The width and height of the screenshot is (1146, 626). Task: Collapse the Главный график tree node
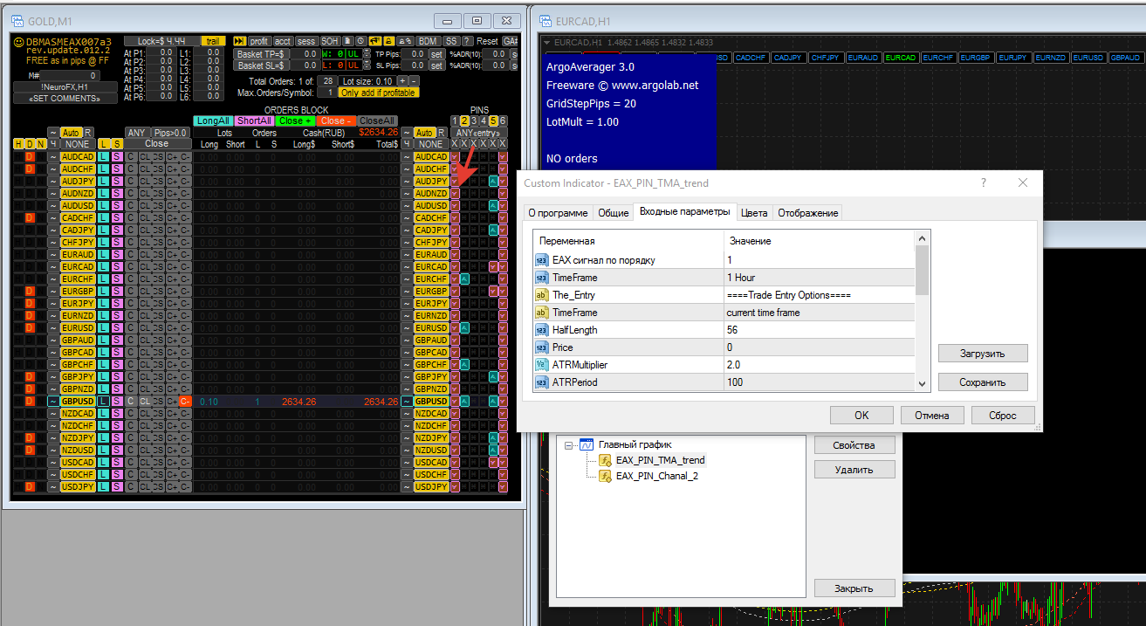click(x=569, y=445)
